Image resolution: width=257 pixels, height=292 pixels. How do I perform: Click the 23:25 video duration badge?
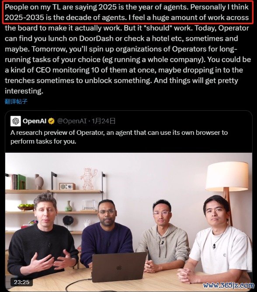[22, 282]
